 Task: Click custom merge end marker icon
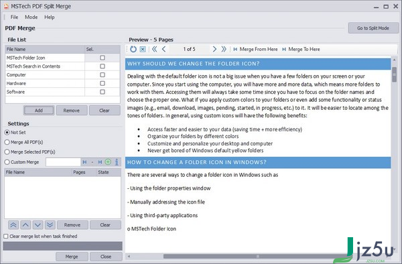[x=100, y=162]
